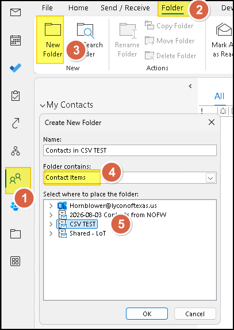The image size is (234, 330).
Task: Open the Folders view in sidebar
Action: (x=16, y=234)
